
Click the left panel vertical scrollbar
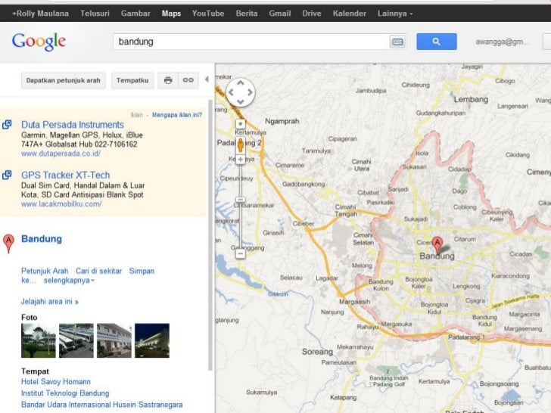tap(210, 235)
